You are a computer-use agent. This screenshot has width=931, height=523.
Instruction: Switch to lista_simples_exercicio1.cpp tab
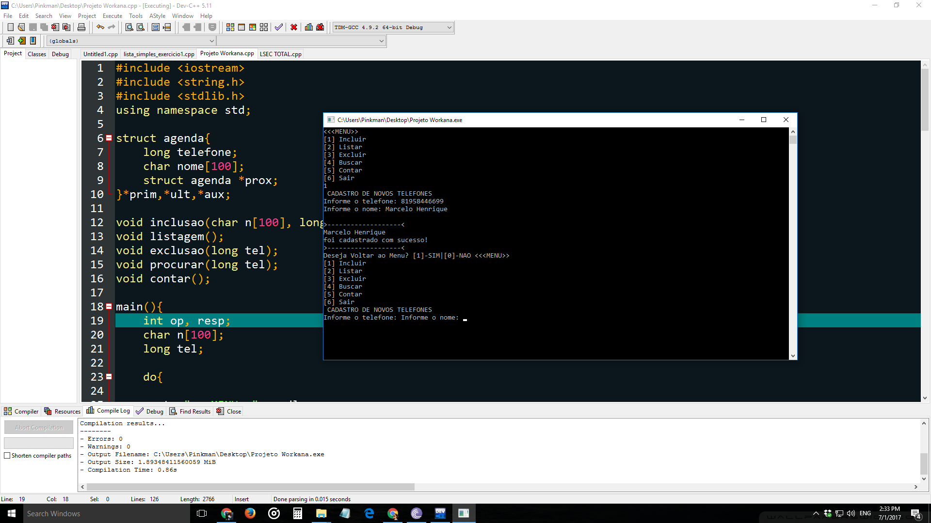[159, 54]
